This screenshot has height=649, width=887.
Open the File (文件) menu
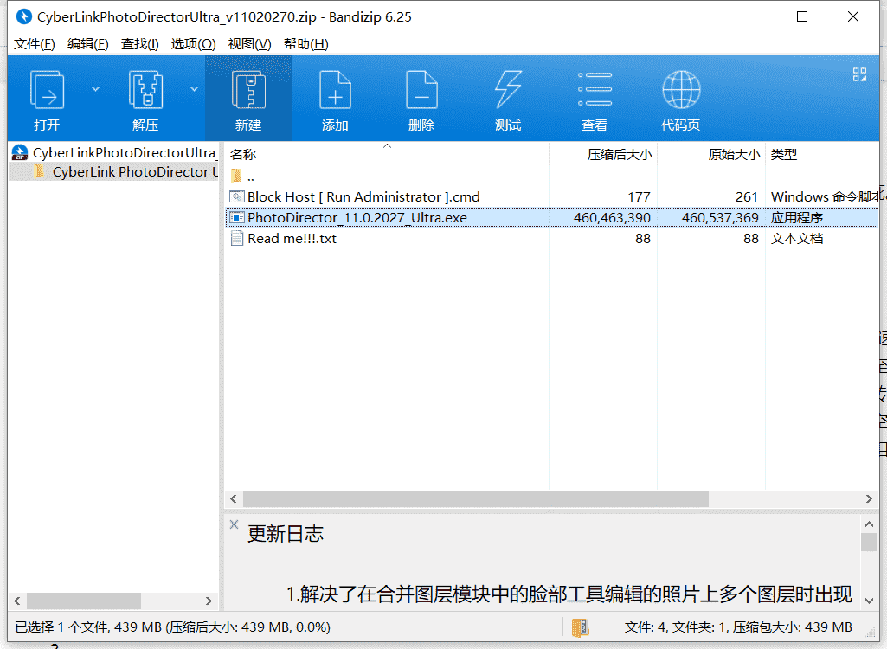(x=34, y=44)
